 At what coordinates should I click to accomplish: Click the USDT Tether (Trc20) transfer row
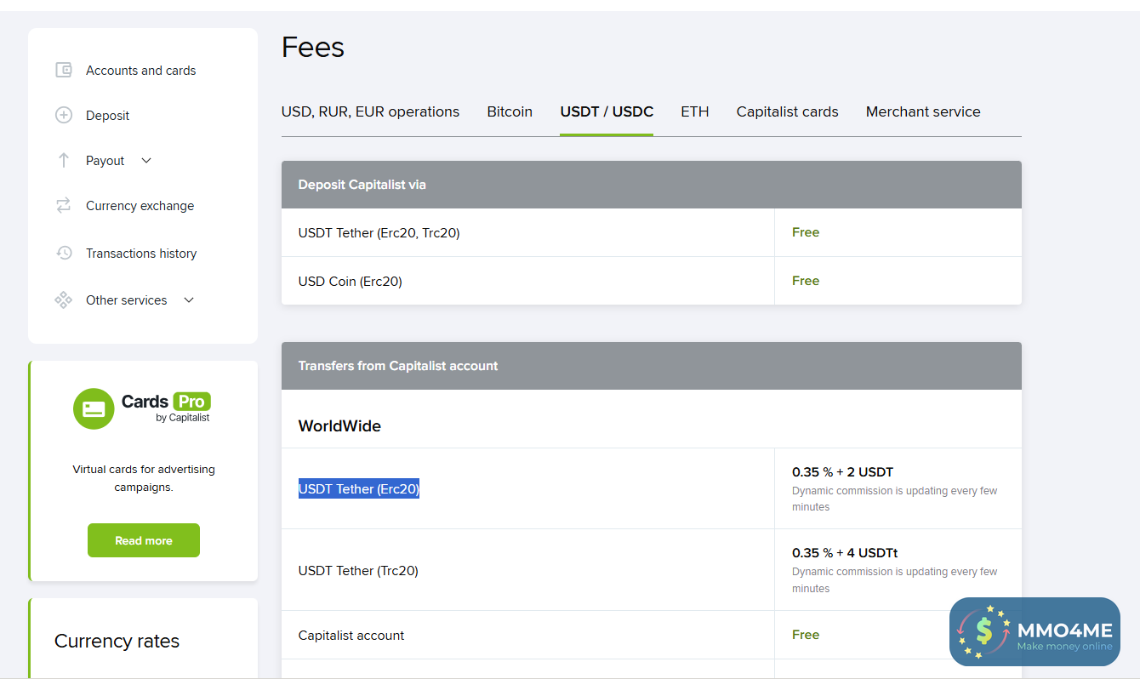click(x=358, y=571)
